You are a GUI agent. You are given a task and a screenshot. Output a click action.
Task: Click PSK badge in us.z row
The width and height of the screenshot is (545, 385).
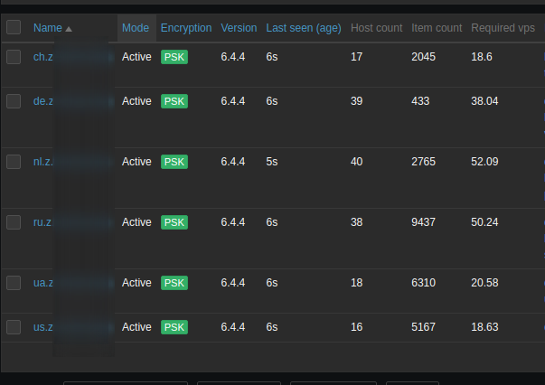click(x=174, y=327)
